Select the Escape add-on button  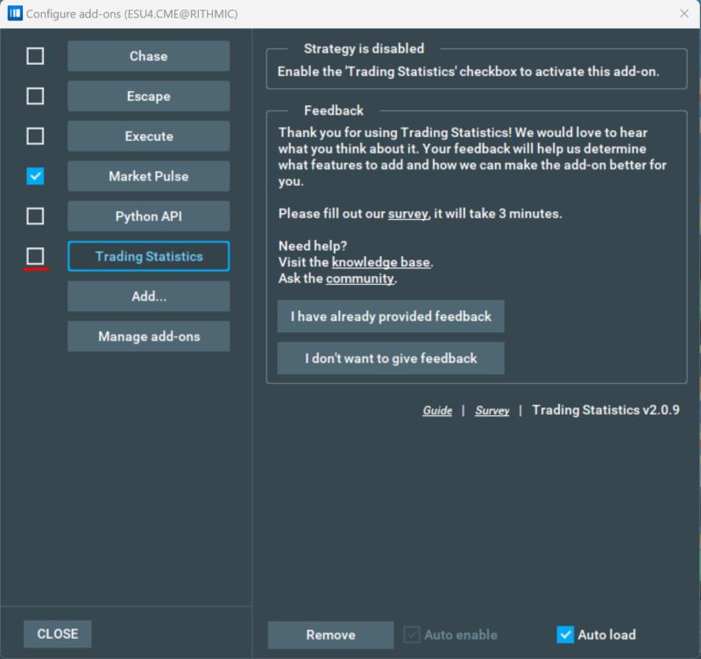click(148, 96)
